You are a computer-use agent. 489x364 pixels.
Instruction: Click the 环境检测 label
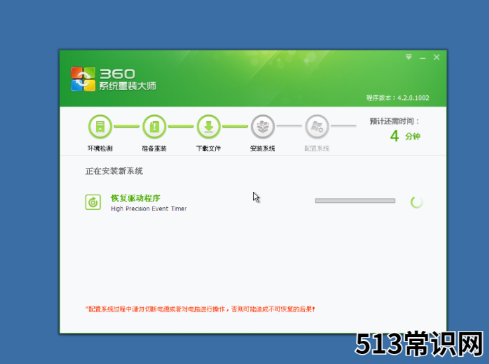100,148
